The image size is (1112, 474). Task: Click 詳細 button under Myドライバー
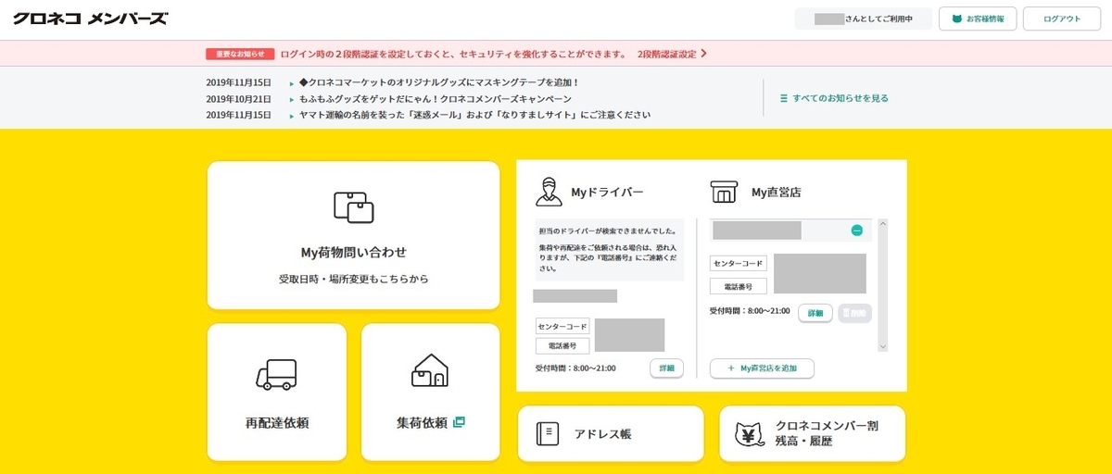tap(666, 368)
